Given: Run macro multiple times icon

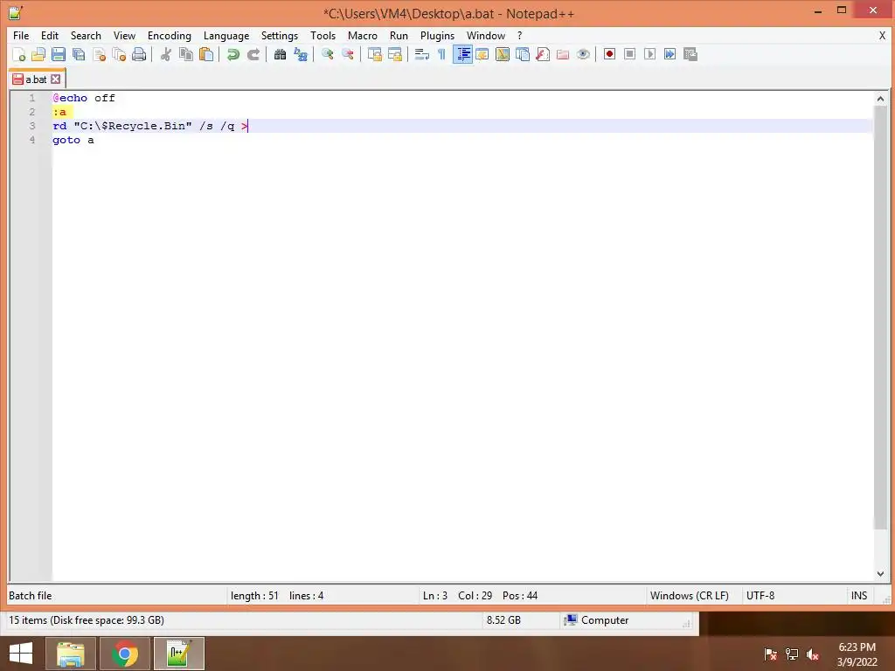Looking at the screenshot, I should (x=670, y=54).
